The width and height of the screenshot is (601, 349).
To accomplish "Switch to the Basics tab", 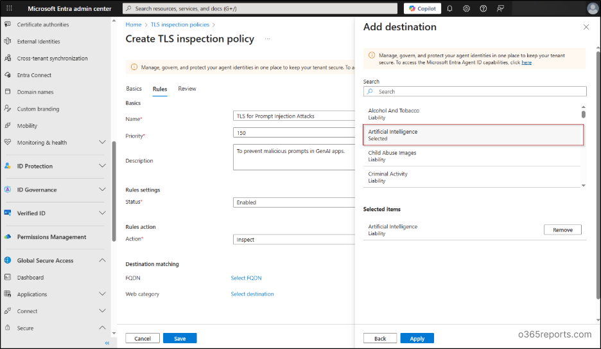I will coord(134,89).
